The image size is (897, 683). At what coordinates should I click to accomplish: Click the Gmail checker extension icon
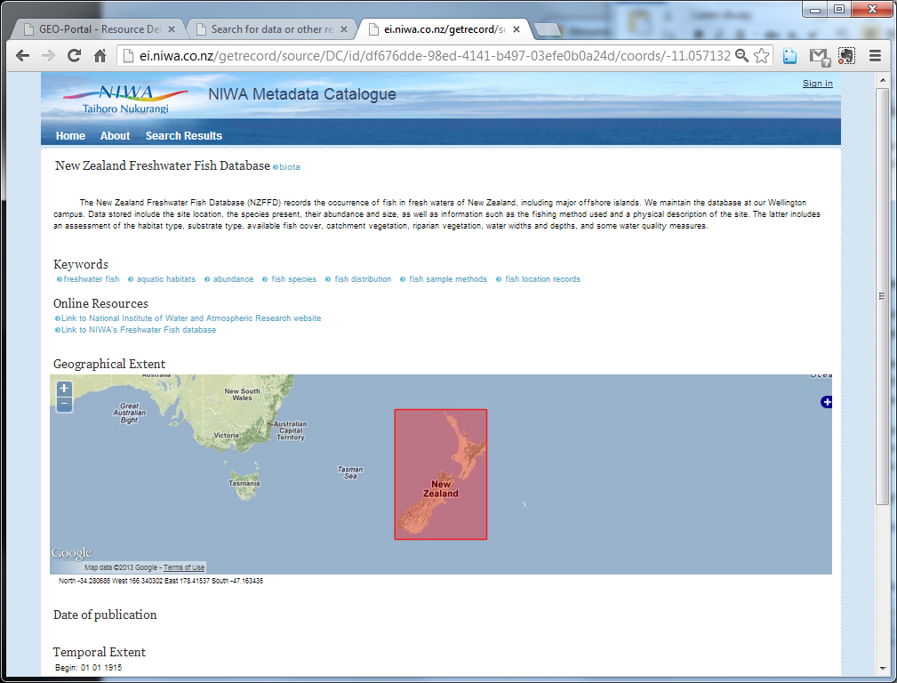pos(819,55)
